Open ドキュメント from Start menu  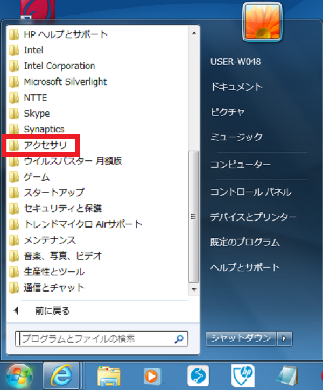point(236,87)
